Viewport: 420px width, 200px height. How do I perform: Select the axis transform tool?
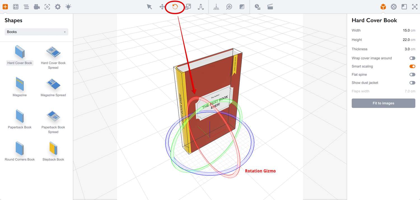coord(201,7)
